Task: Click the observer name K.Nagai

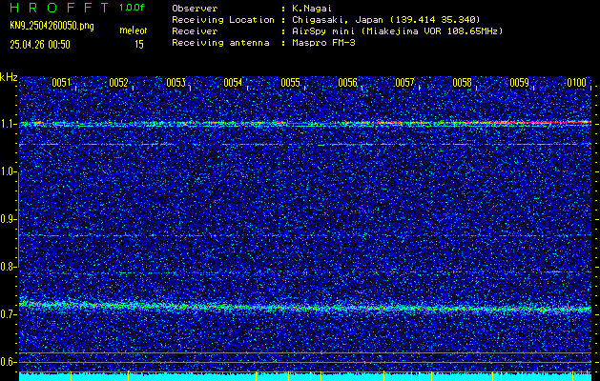Action: (312, 8)
